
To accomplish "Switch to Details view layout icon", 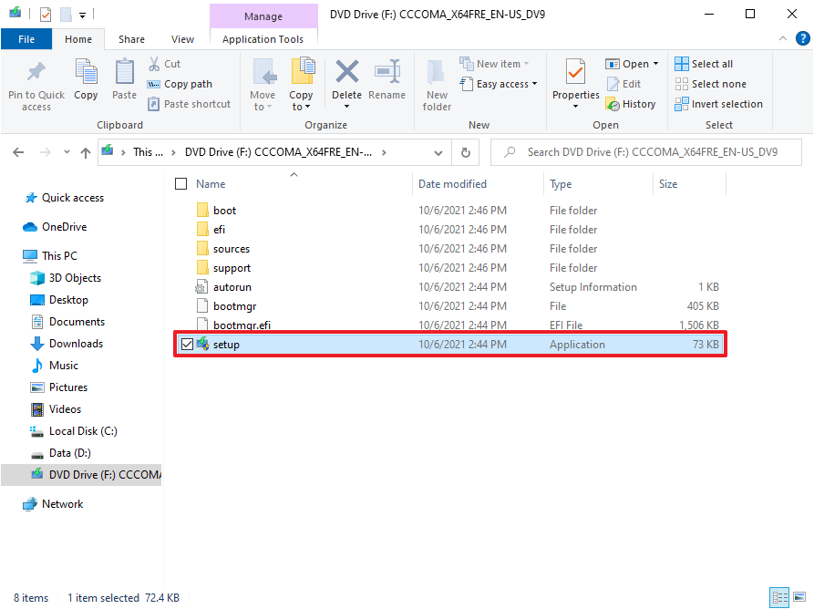I will 779,597.
